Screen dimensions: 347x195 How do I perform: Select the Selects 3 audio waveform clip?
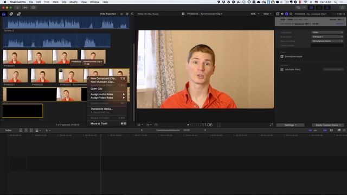pos(66,23)
